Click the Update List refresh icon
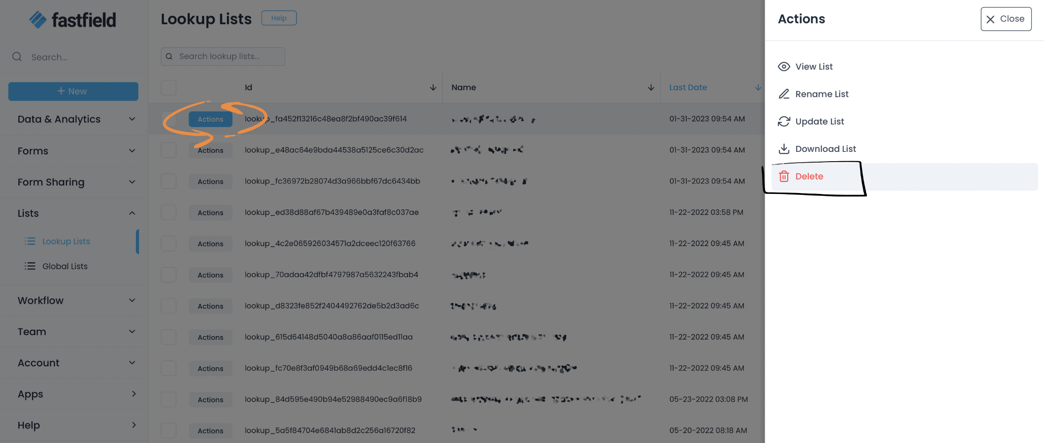Screen dimensions: 1044x443 pyautogui.click(x=784, y=121)
